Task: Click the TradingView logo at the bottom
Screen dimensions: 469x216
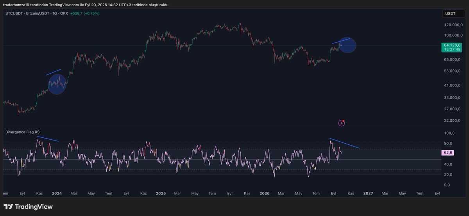Action: coord(28,207)
